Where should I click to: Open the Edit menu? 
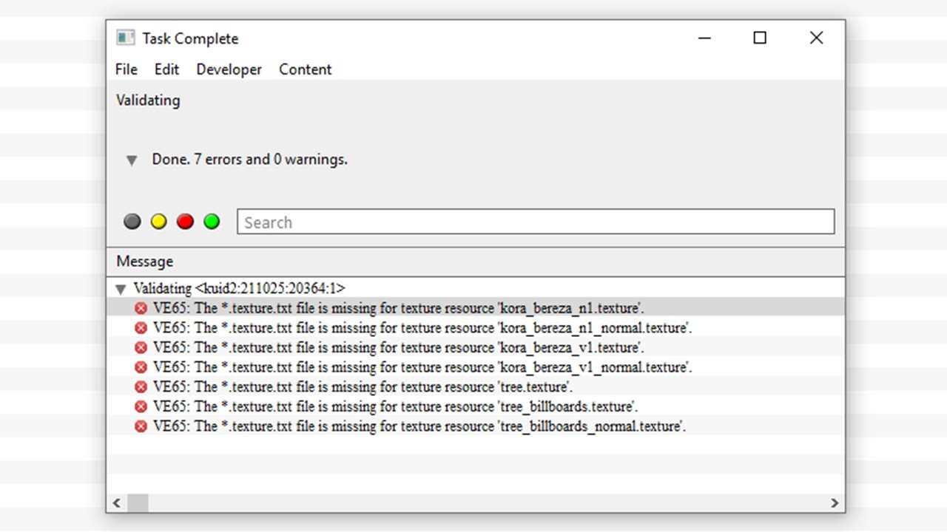coord(166,69)
